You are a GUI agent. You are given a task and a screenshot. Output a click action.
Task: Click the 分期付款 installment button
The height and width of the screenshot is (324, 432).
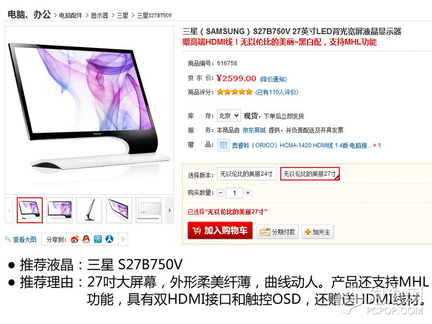point(277,232)
